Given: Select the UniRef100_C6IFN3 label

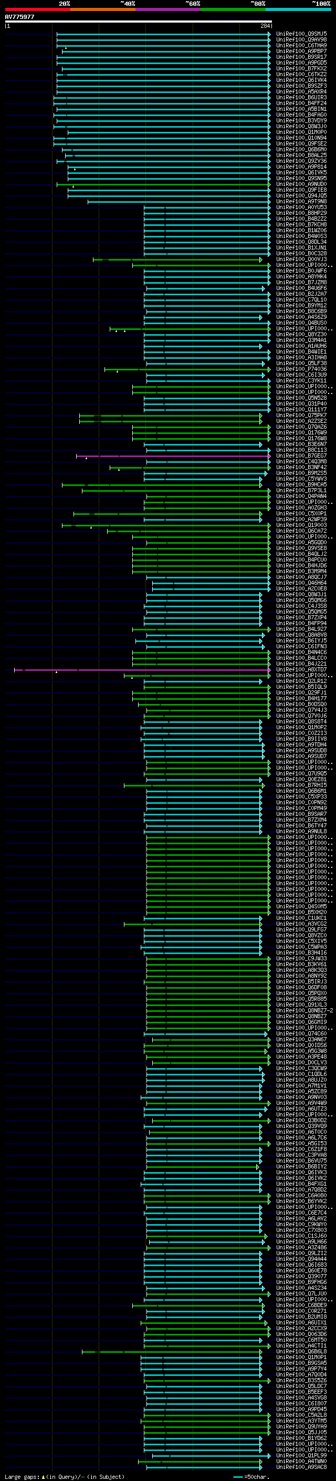Looking at the screenshot, I should click(x=301, y=647).
